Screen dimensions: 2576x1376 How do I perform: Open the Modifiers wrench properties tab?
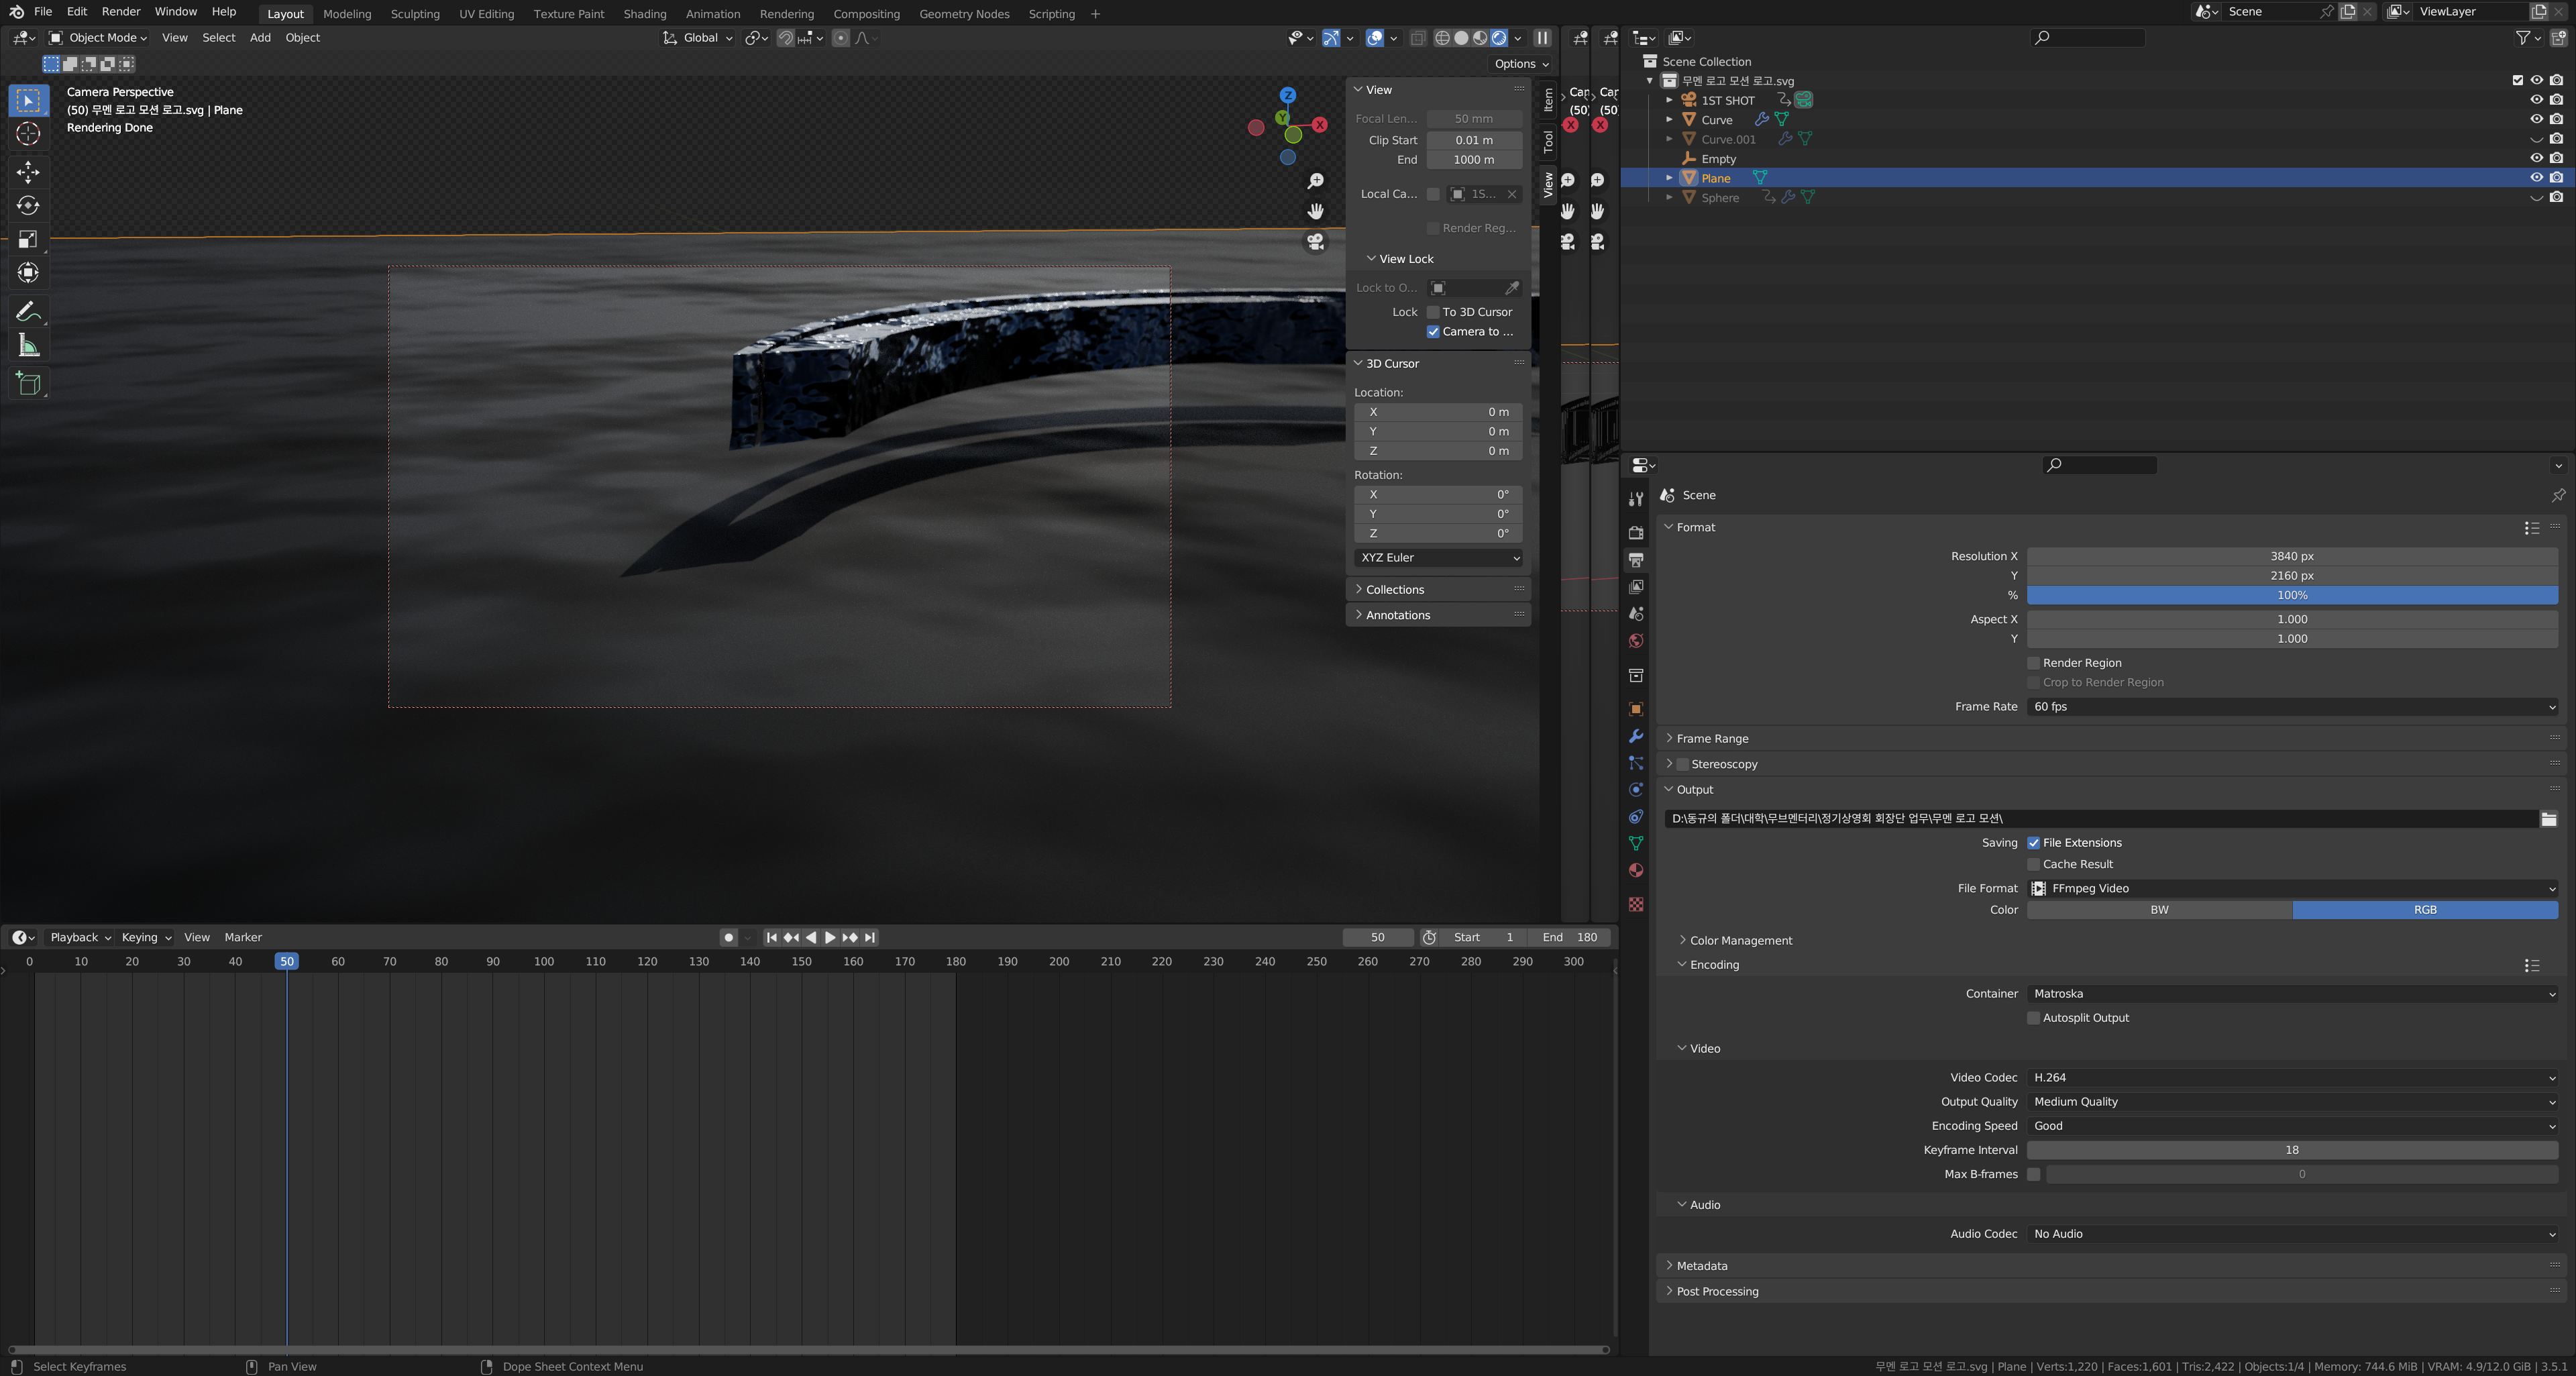[1636, 736]
